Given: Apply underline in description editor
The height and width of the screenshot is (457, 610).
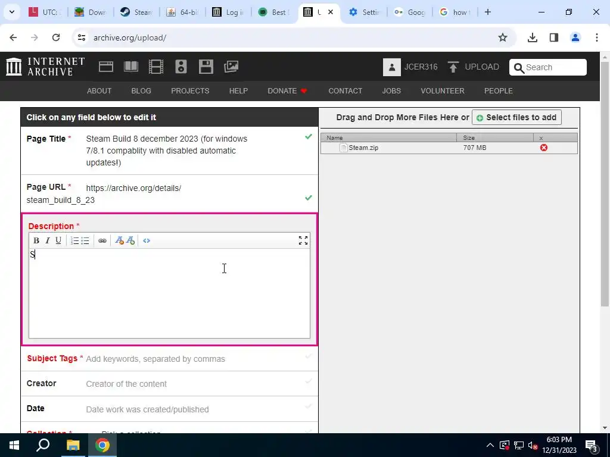Looking at the screenshot, I should click(x=58, y=240).
